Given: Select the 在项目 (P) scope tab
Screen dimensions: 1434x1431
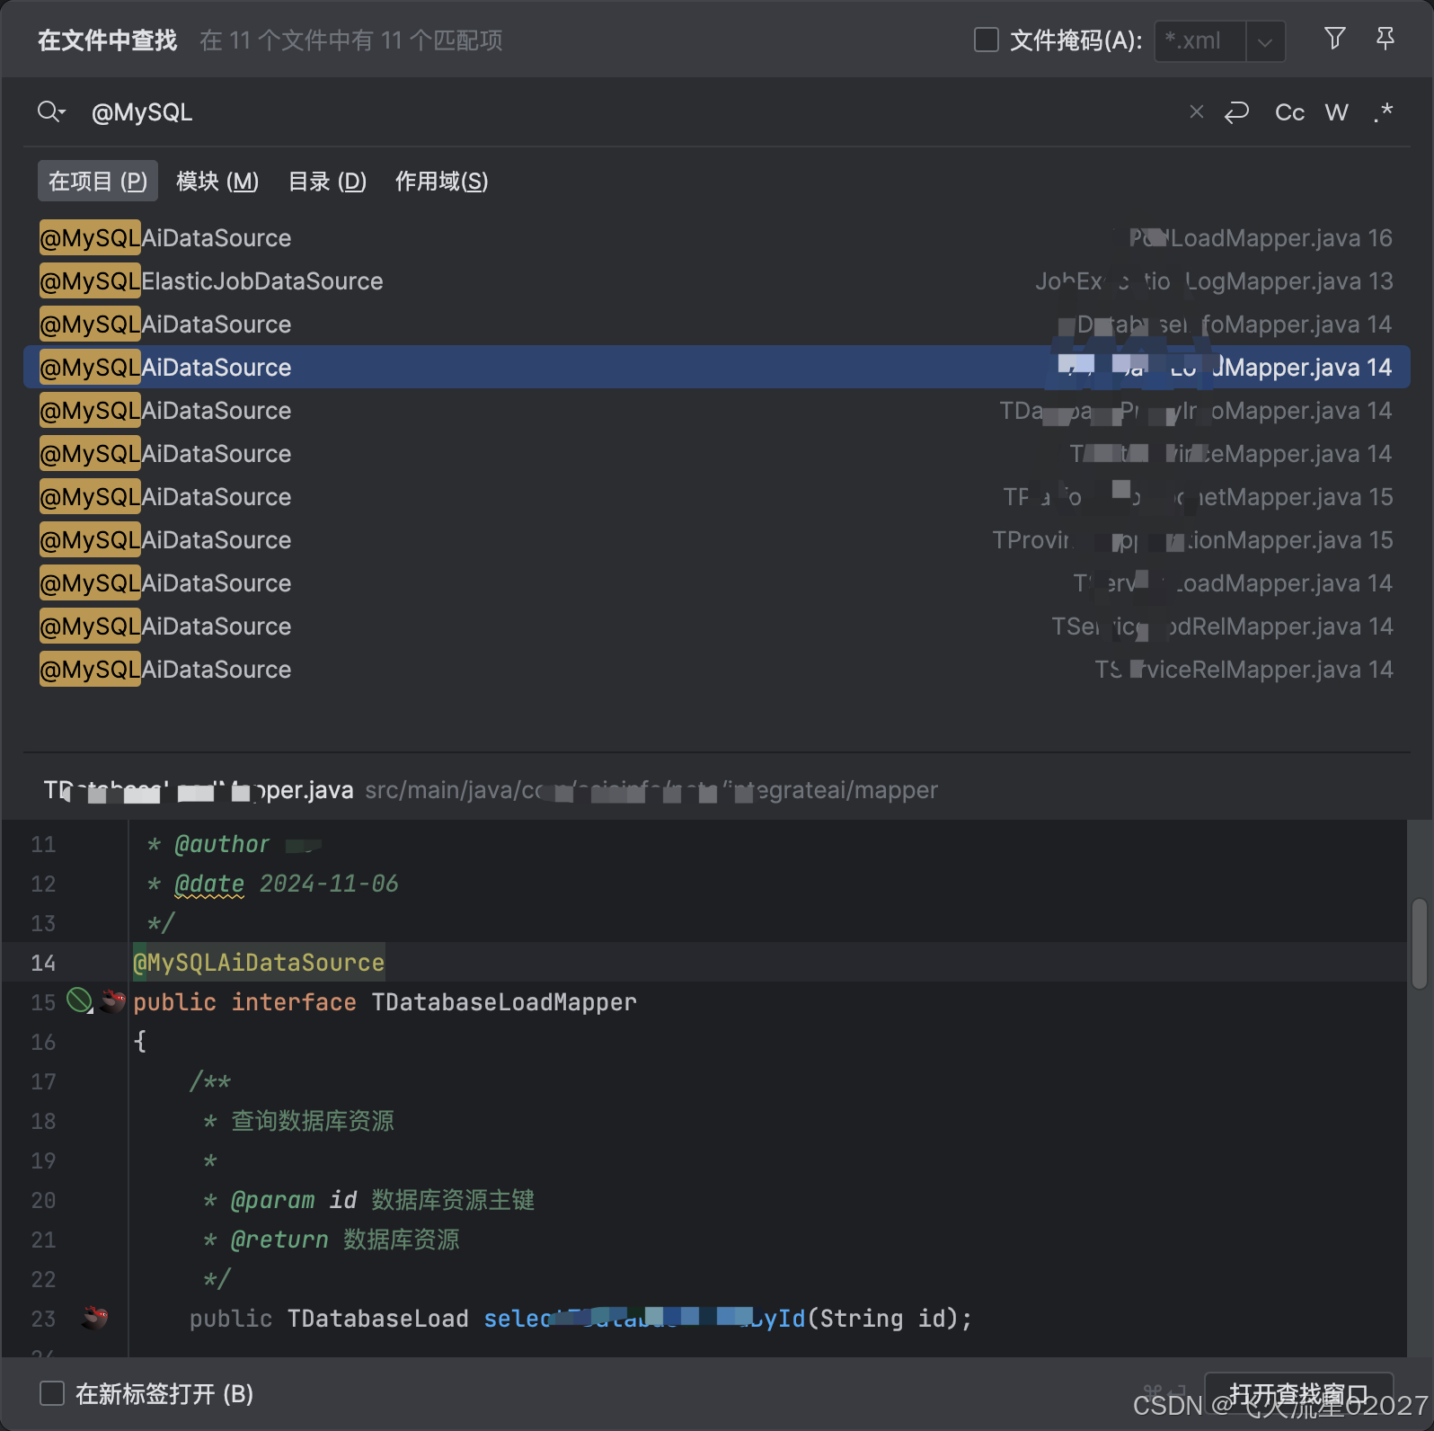Looking at the screenshot, I should click(98, 181).
